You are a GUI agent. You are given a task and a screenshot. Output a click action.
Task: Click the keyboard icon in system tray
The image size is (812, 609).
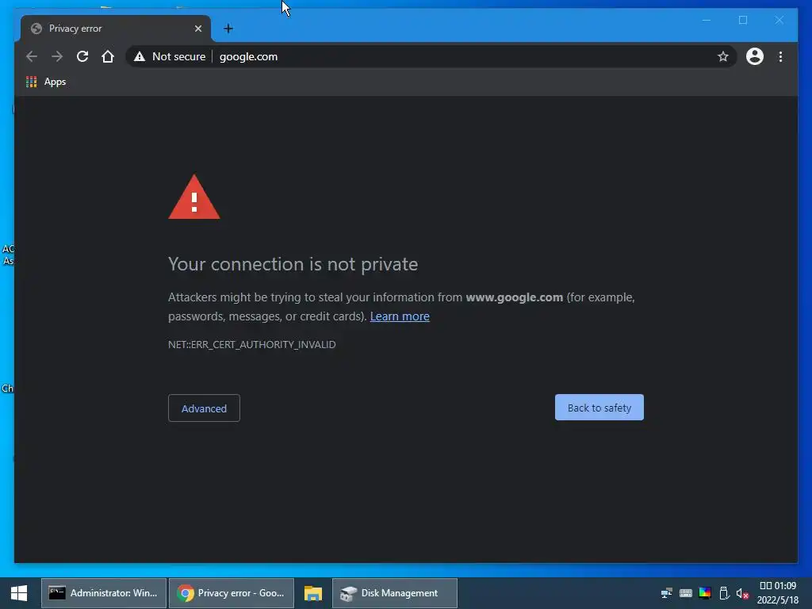[x=686, y=593]
